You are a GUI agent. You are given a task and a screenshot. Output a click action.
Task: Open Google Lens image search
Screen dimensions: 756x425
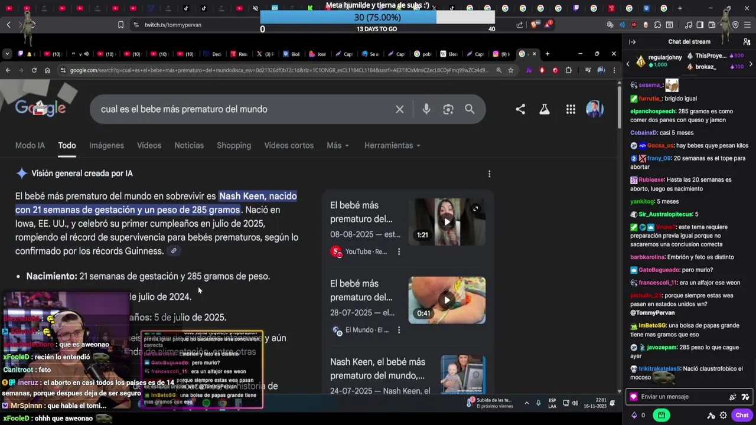[x=448, y=109]
